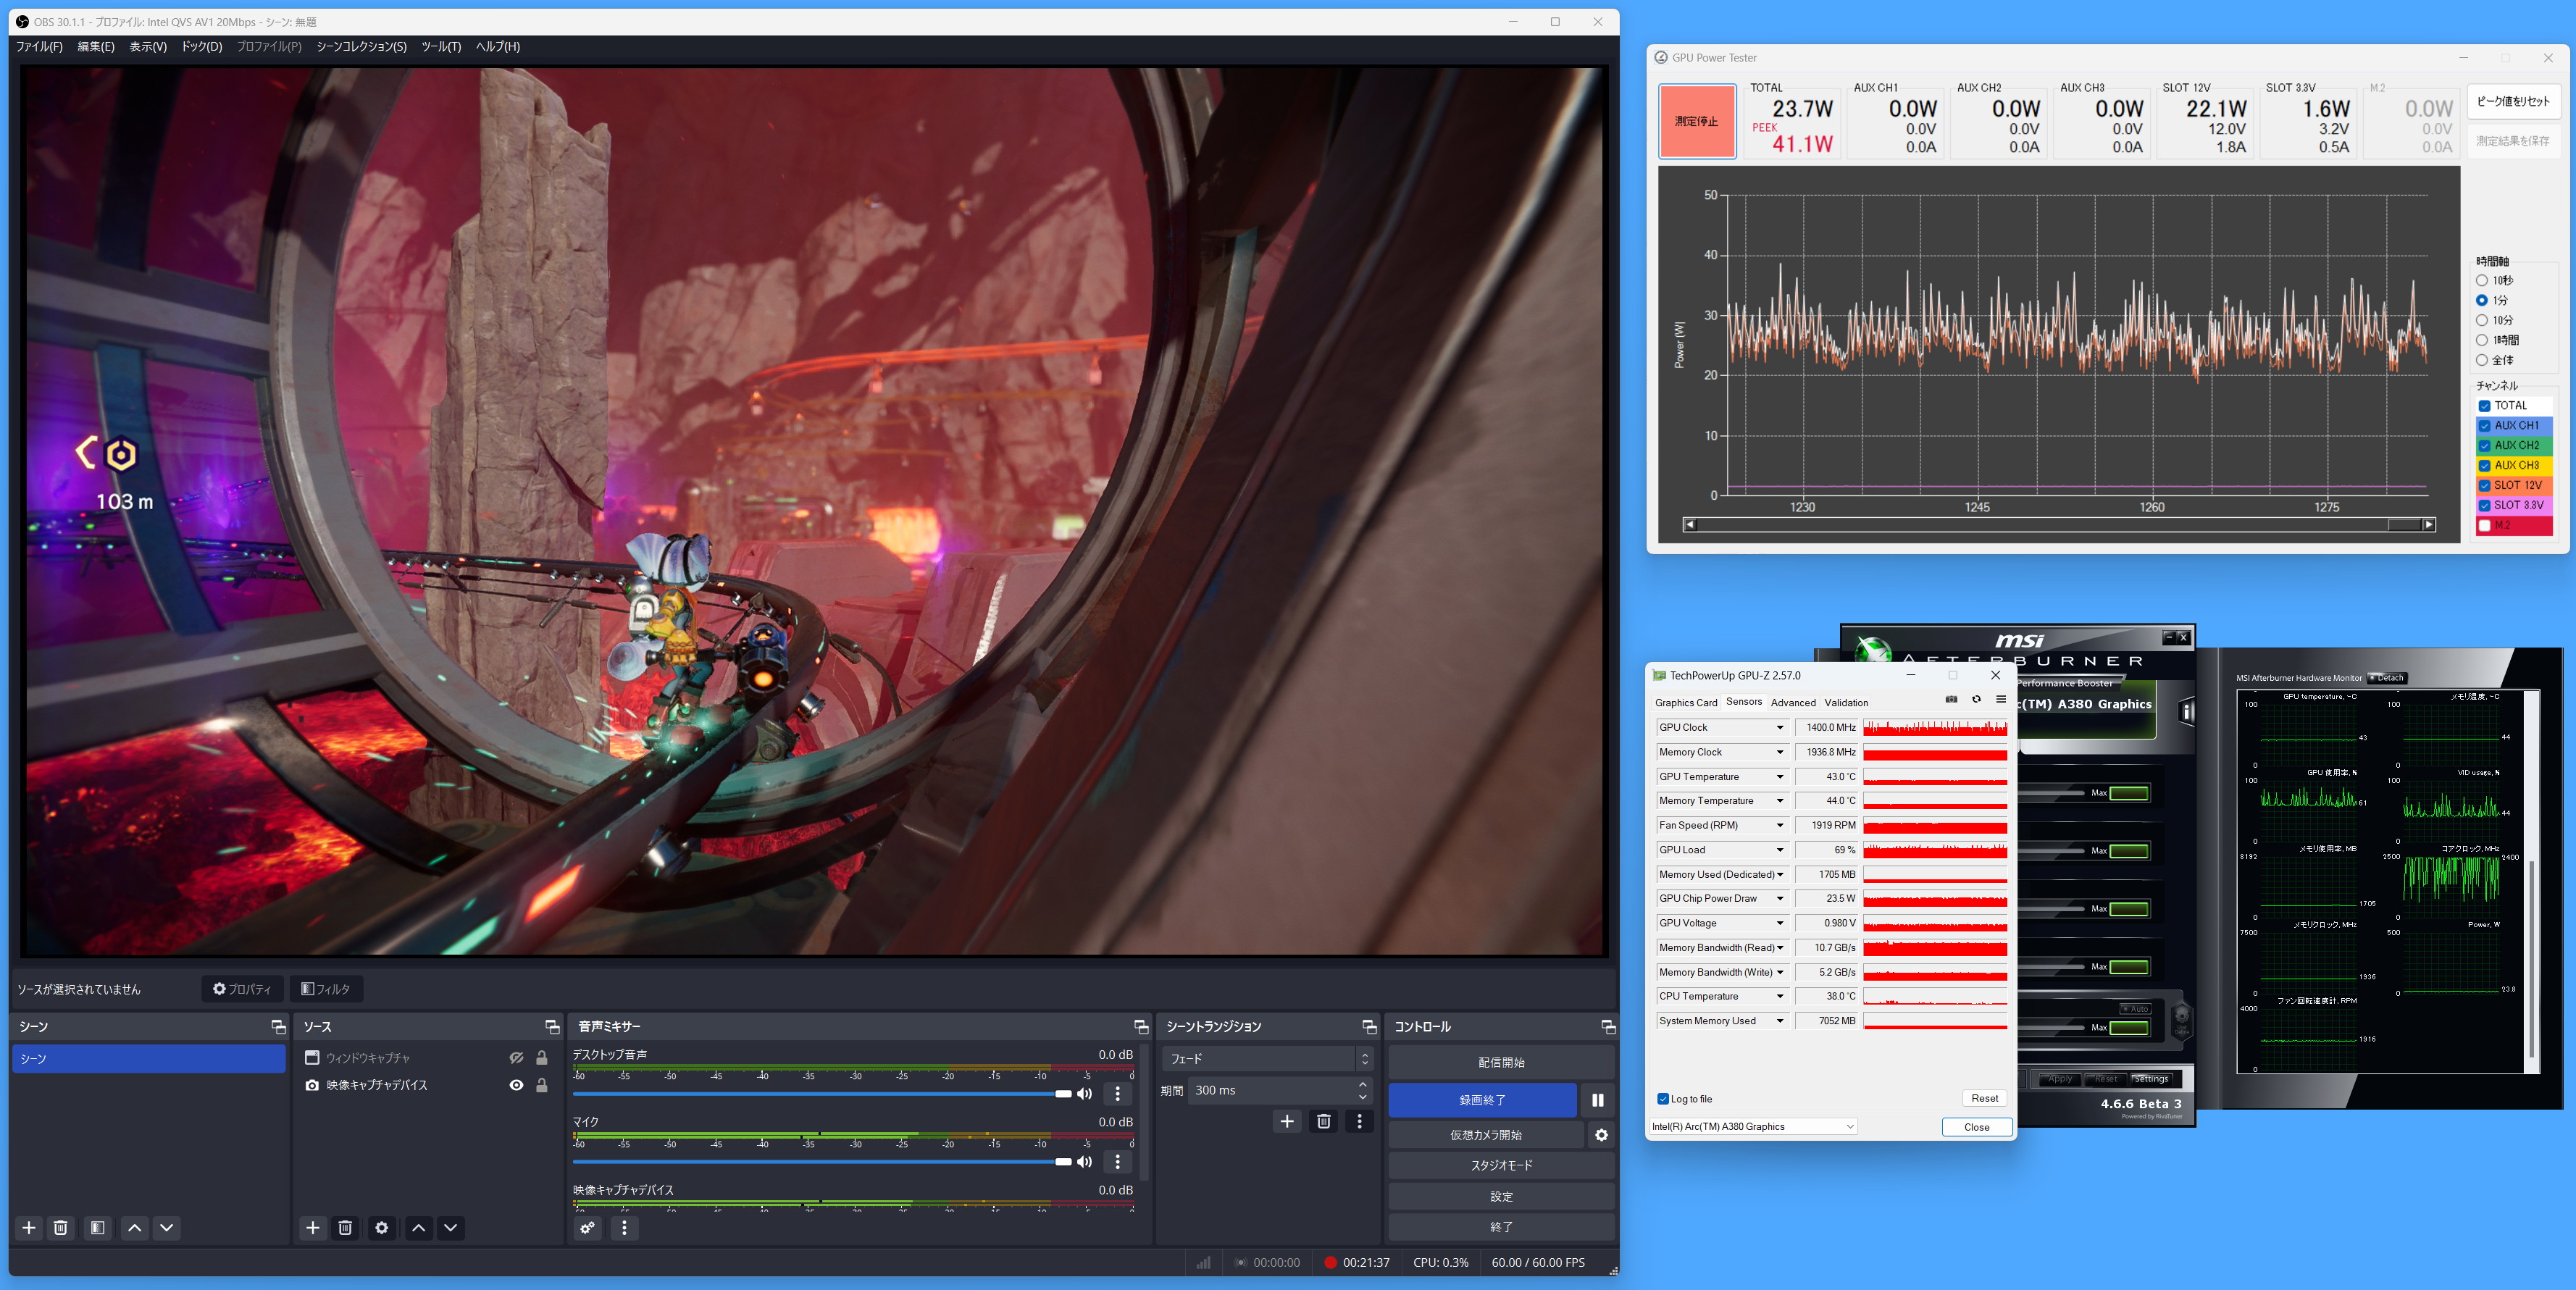Click the 期間 300 ms duration field
The height and width of the screenshot is (1290, 2576).
coord(1281,1091)
